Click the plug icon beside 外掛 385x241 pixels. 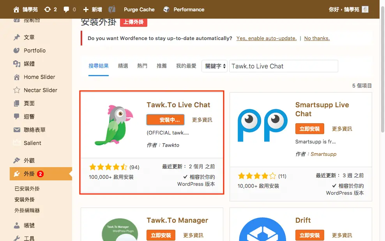tap(17, 174)
